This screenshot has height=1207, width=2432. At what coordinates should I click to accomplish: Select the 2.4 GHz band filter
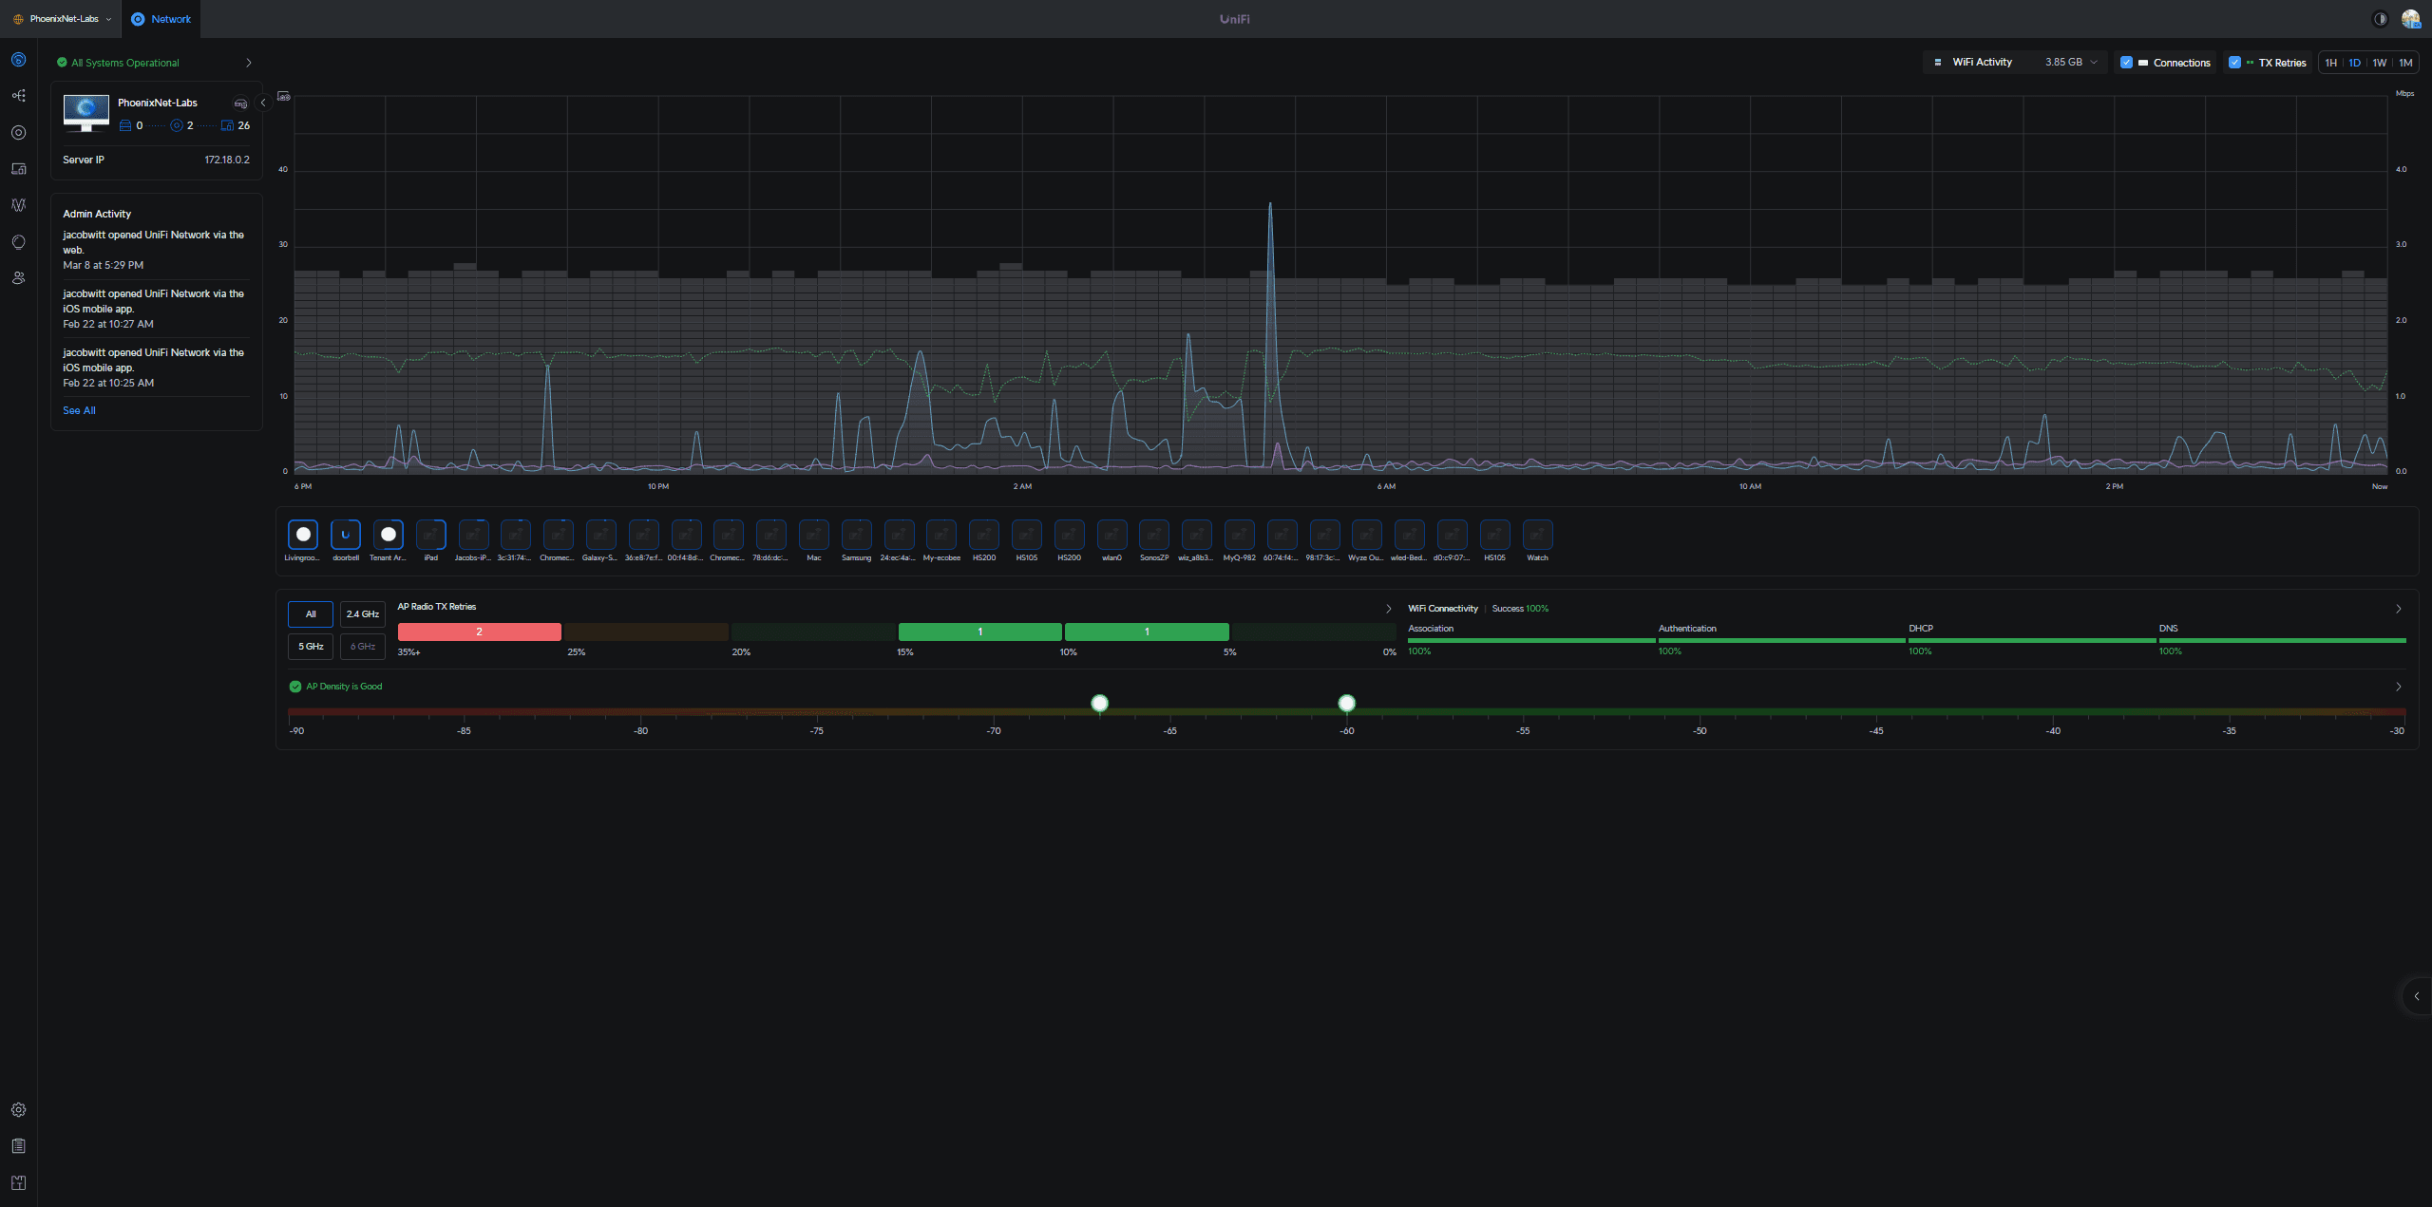362,614
